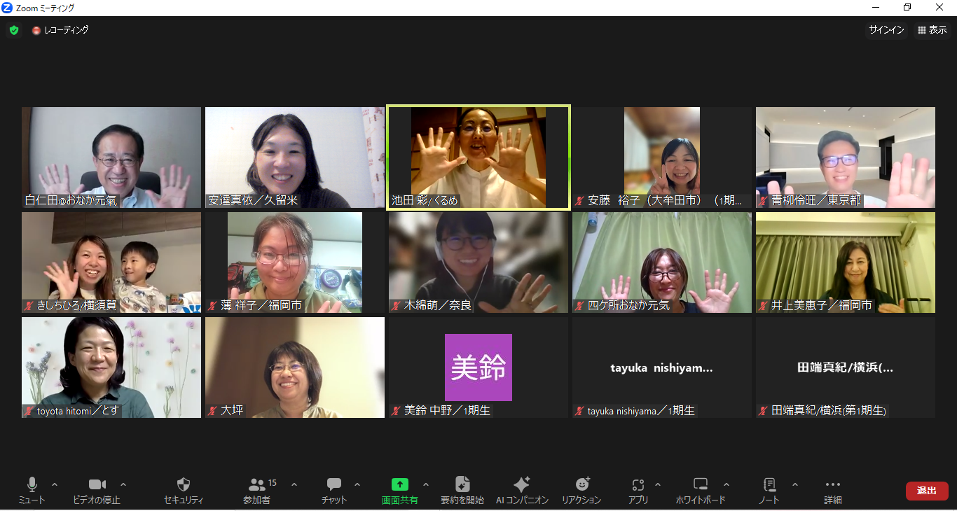Stop the camera with ビデオの停止
Image resolution: width=957 pixels, height=511 pixels.
pos(97,491)
